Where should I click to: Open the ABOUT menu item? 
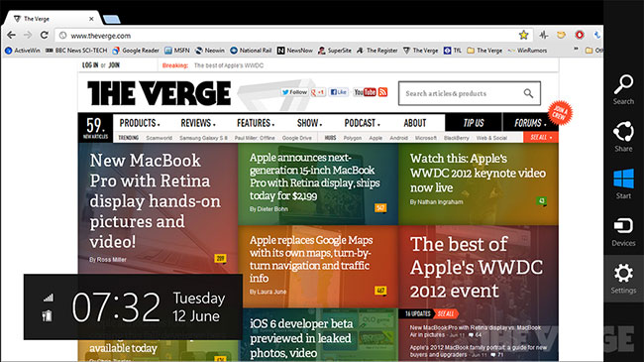click(x=415, y=123)
